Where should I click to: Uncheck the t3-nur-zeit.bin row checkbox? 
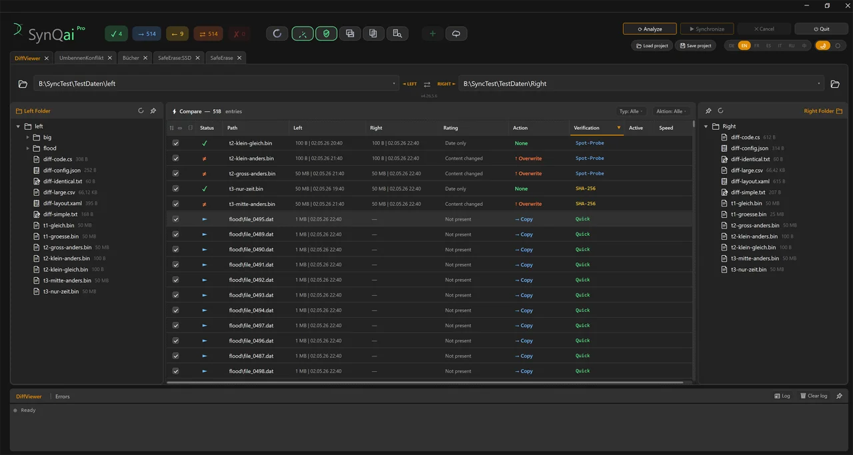(x=176, y=189)
